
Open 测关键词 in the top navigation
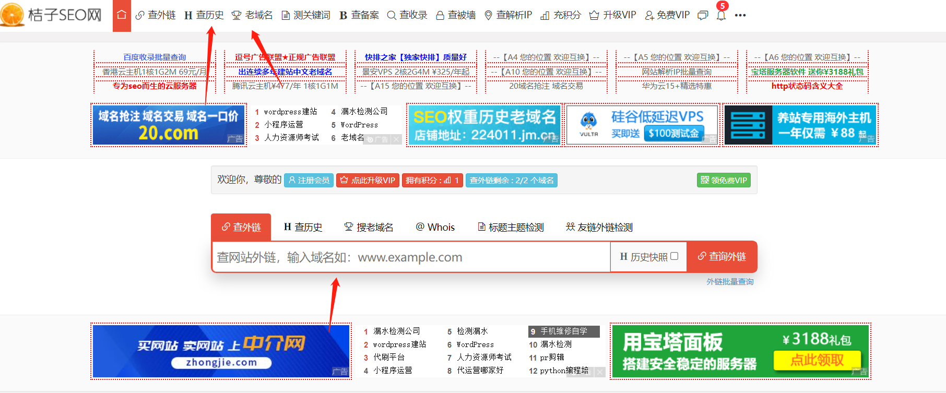click(x=306, y=15)
